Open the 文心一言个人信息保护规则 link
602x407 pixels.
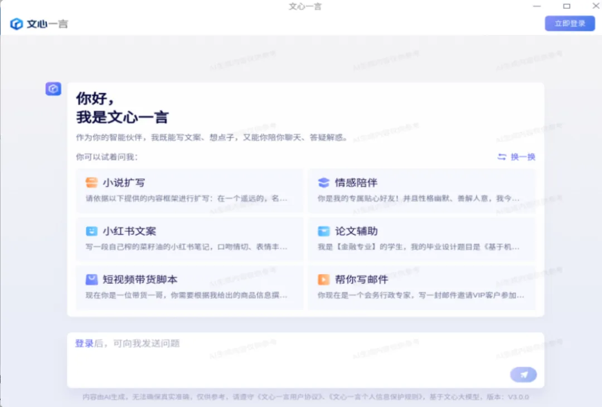click(x=376, y=396)
